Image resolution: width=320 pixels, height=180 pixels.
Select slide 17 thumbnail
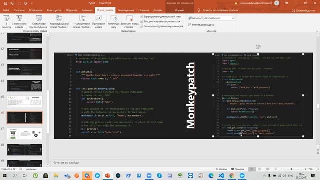point(25,134)
